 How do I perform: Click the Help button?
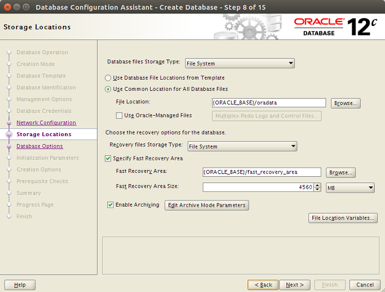click(20, 285)
